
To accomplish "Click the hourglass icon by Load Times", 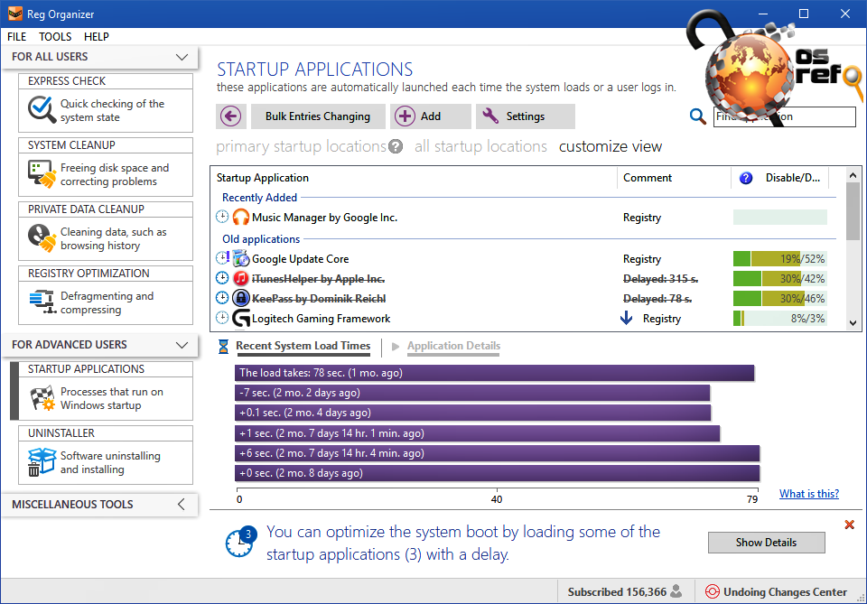I will [223, 347].
